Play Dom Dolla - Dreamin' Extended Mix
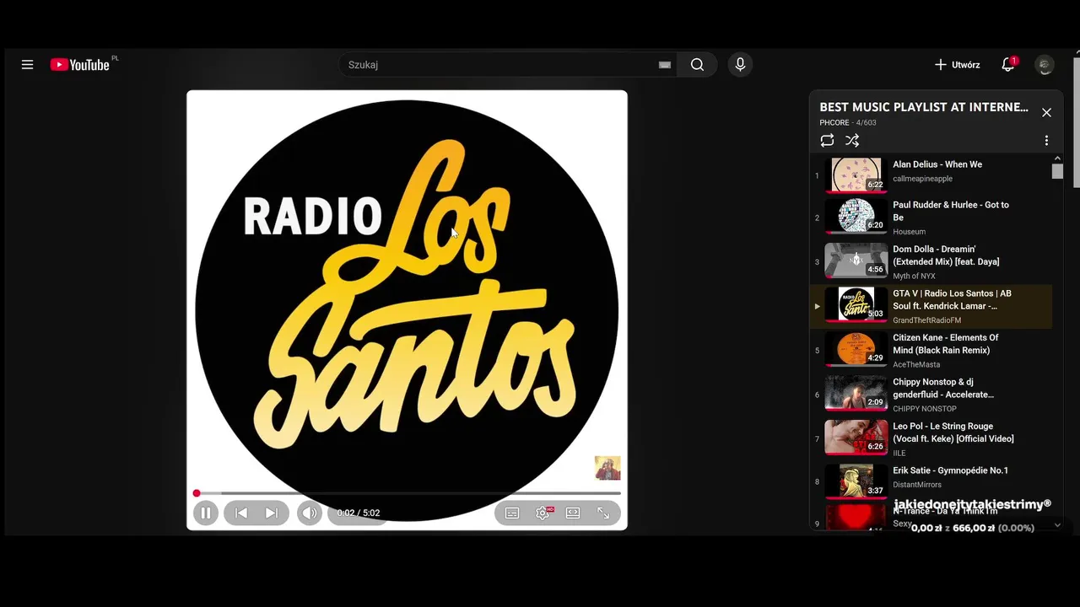 (x=946, y=255)
